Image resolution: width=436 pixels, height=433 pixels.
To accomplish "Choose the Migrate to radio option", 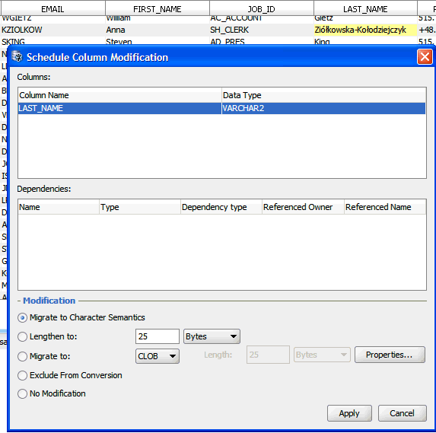I will (22, 356).
